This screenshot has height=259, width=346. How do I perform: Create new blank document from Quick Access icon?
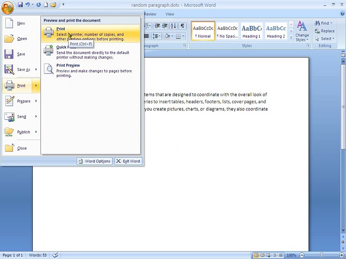click(46, 4)
